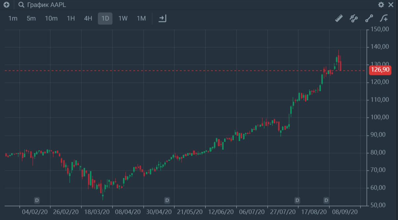This screenshot has height=220, width=398.
Task: Open dividend marker near 04/02/20
Action: [x=37, y=200]
